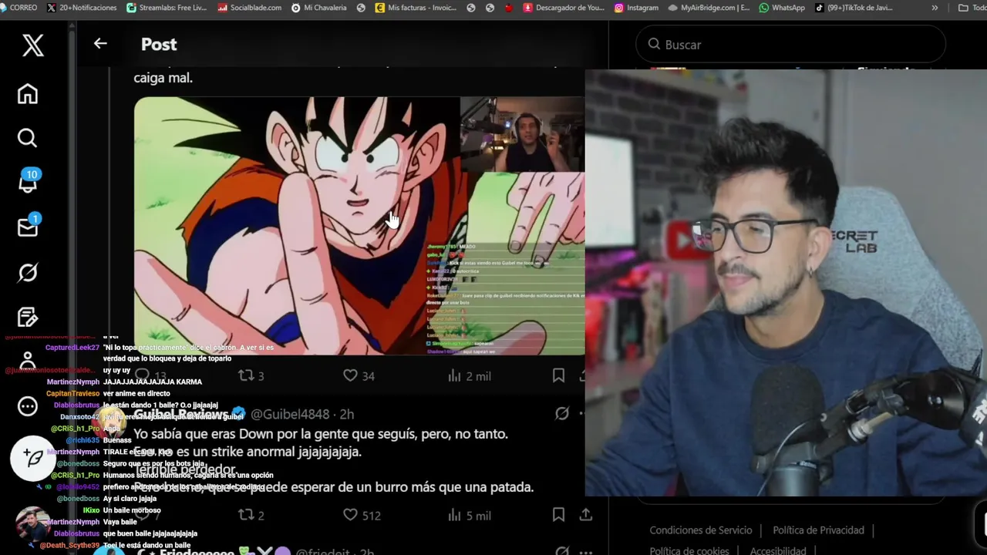
Task: Open the Mis facturas bookmark
Action: tap(416, 8)
